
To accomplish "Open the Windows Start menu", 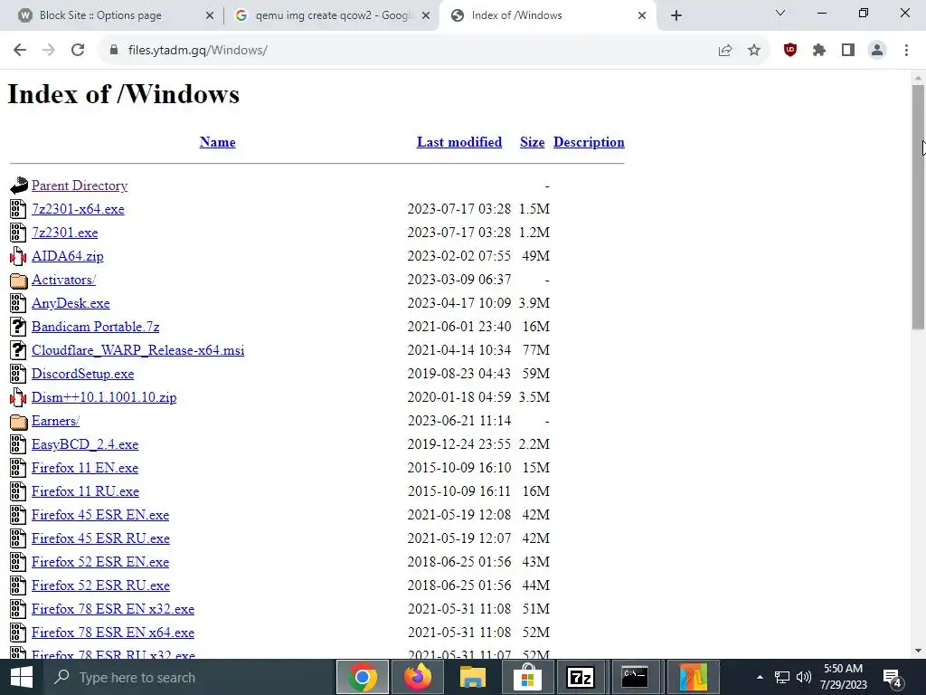I will tap(22, 677).
